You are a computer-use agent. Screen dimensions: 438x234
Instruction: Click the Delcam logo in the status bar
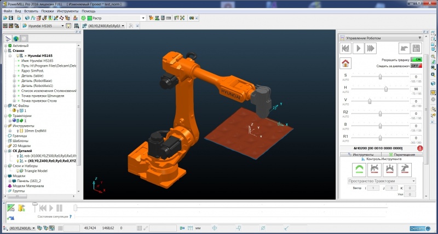421,229
